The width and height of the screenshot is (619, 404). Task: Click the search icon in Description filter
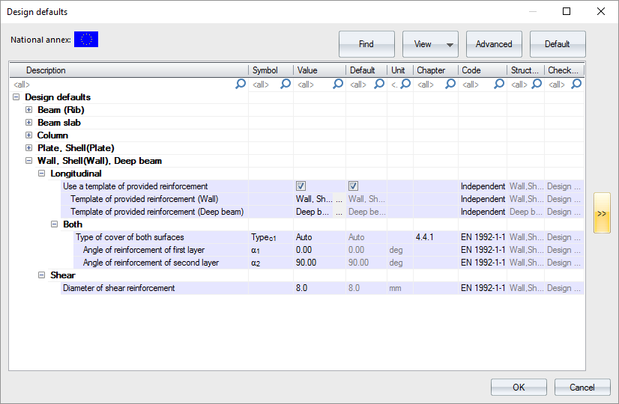click(241, 85)
